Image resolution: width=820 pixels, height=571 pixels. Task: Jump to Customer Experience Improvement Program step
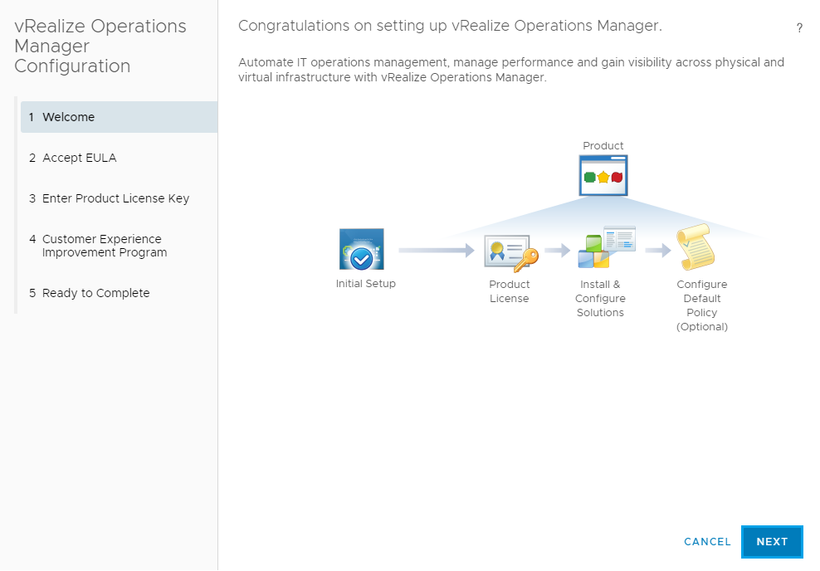(104, 246)
